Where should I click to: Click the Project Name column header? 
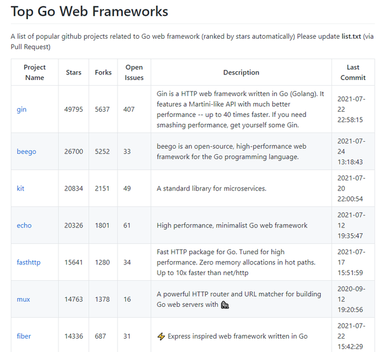[35, 72]
